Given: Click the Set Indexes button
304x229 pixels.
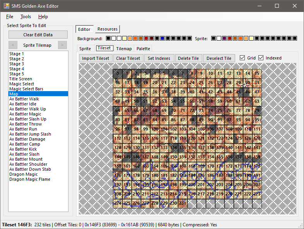Looking at the screenshot, I should 159,58.
